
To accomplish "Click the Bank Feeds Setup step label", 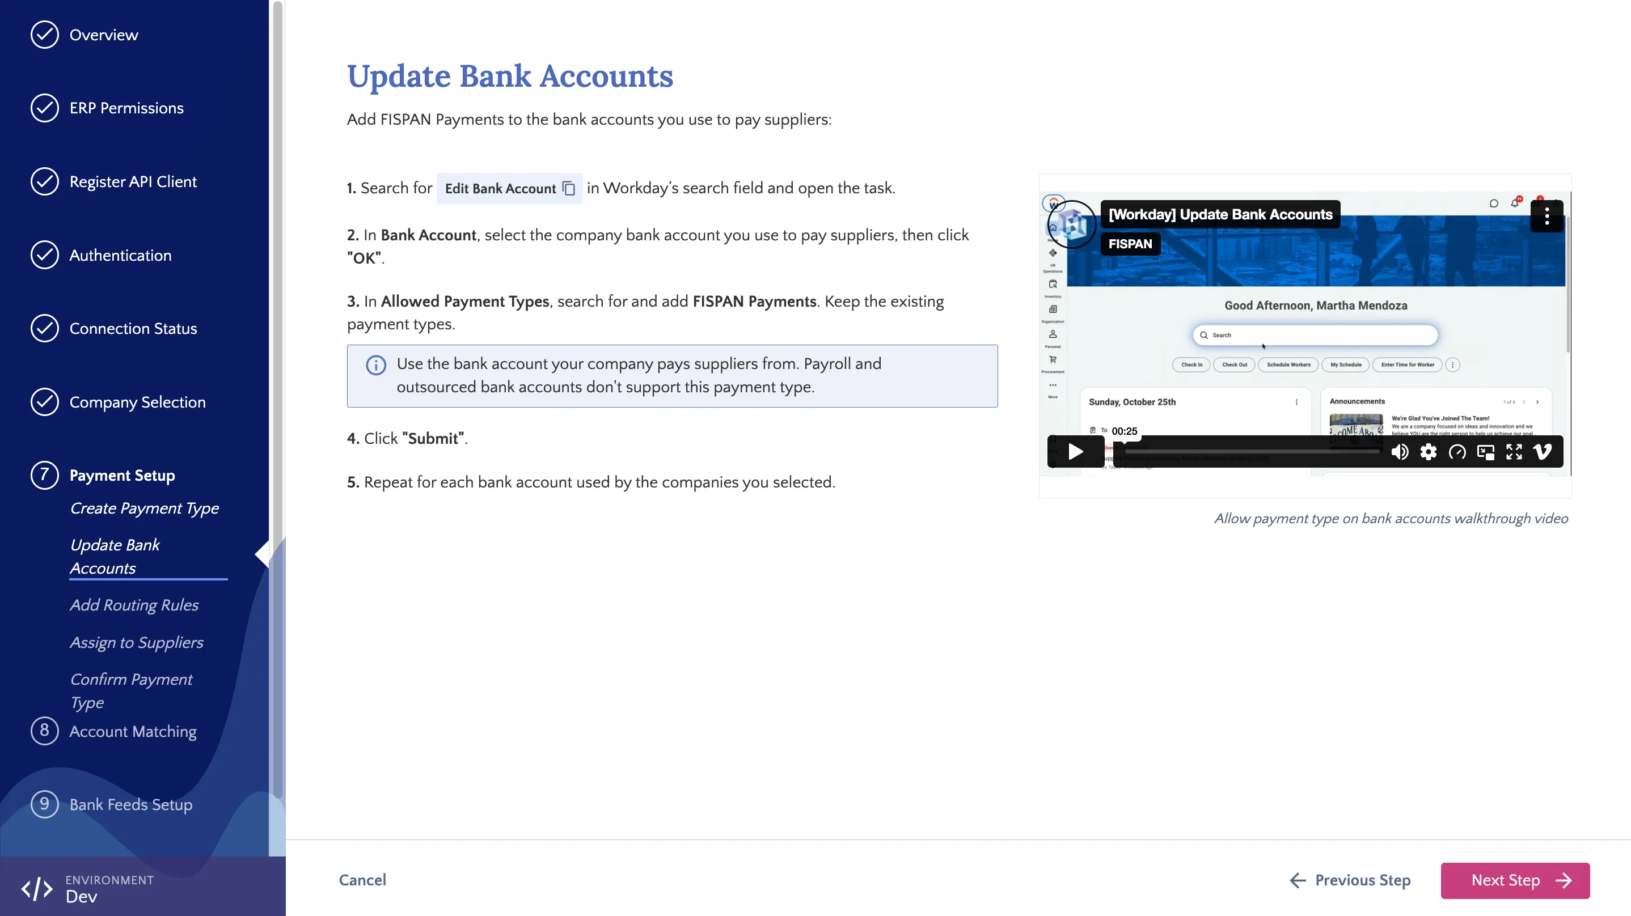I will coord(131,804).
